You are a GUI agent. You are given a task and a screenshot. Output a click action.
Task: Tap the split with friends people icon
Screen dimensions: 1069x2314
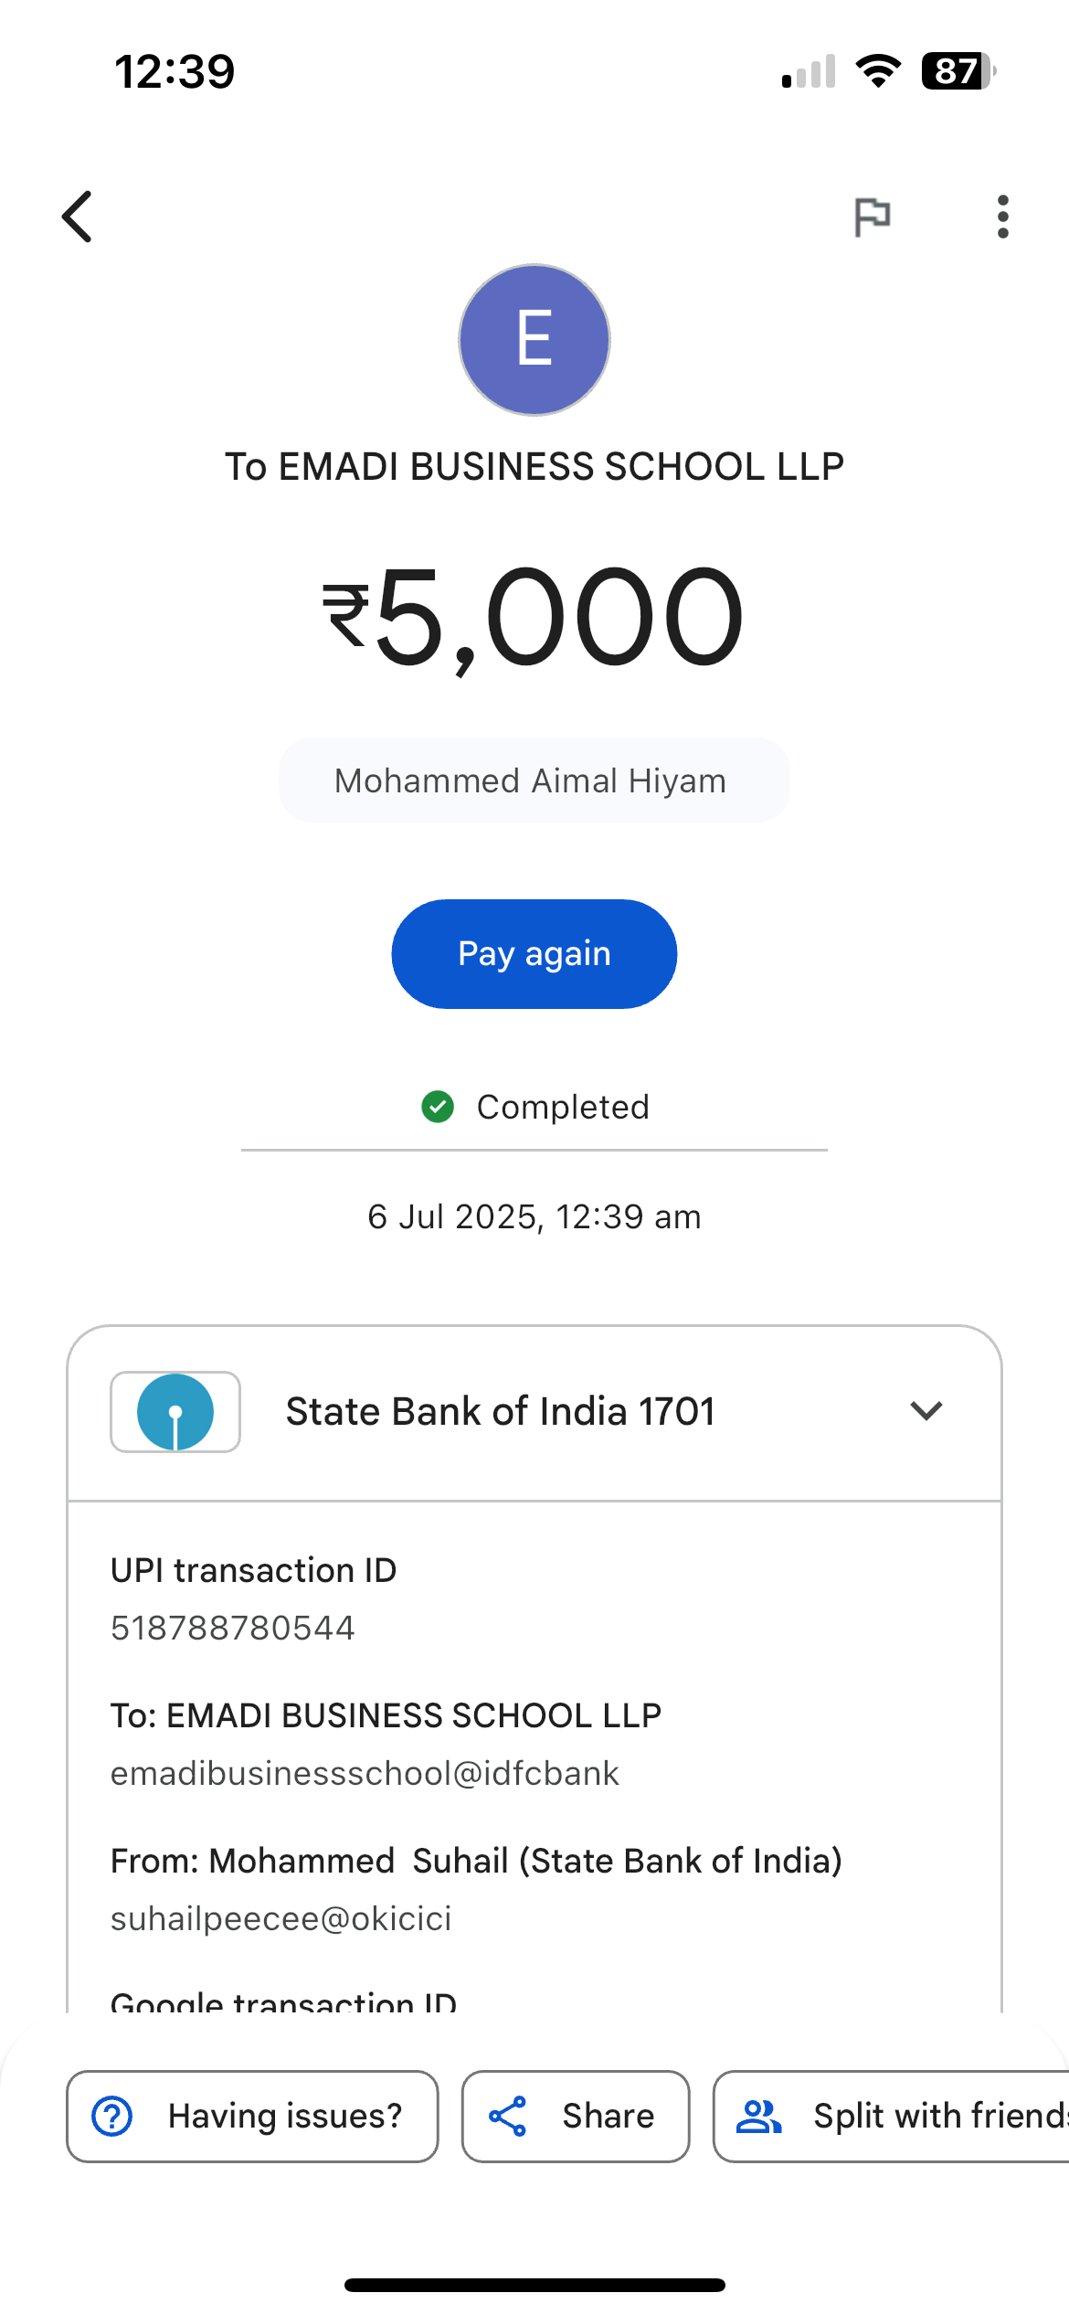pos(759,2116)
